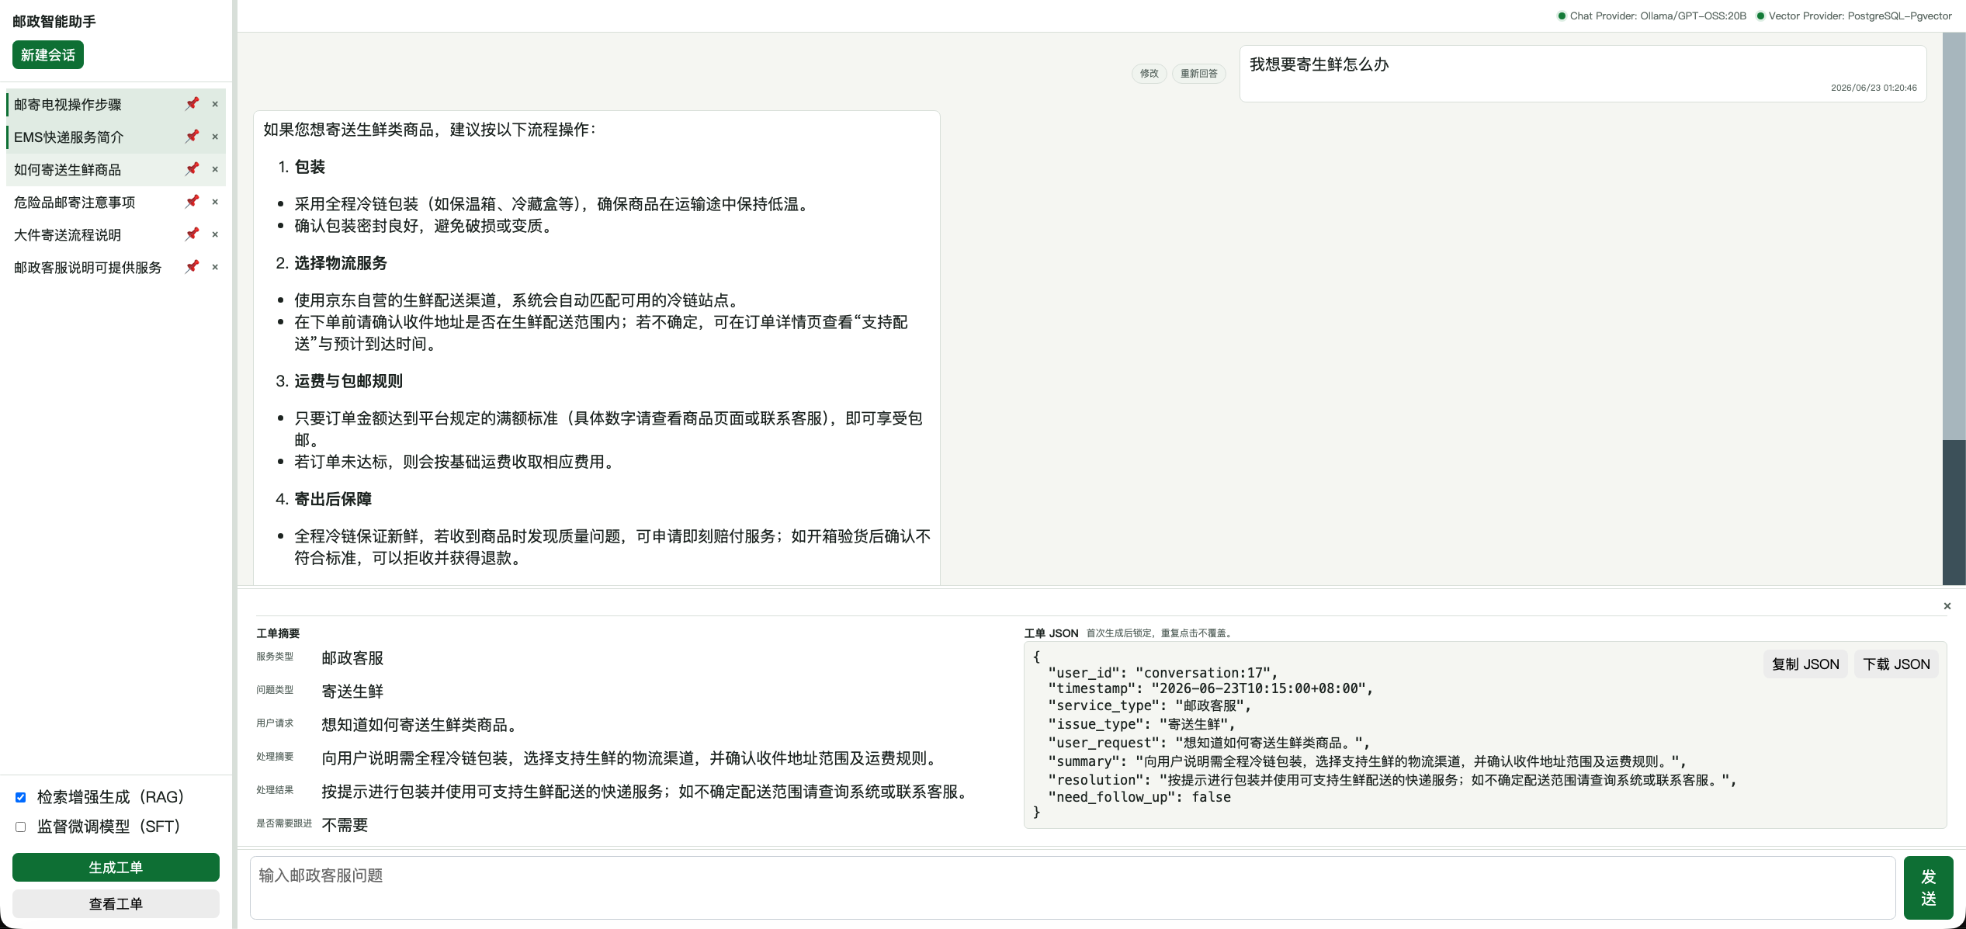
Task: Click 下载 JSON button
Action: point(1896,664)
